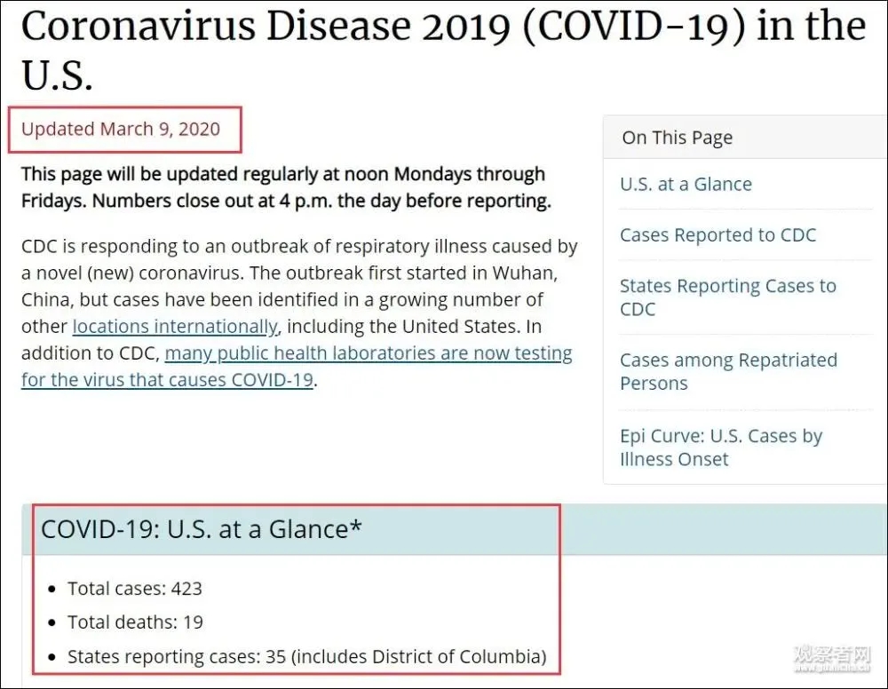Click "District of Columbia" in the states line
This screenshot has height=689, width=888.
tap(460, 657)
